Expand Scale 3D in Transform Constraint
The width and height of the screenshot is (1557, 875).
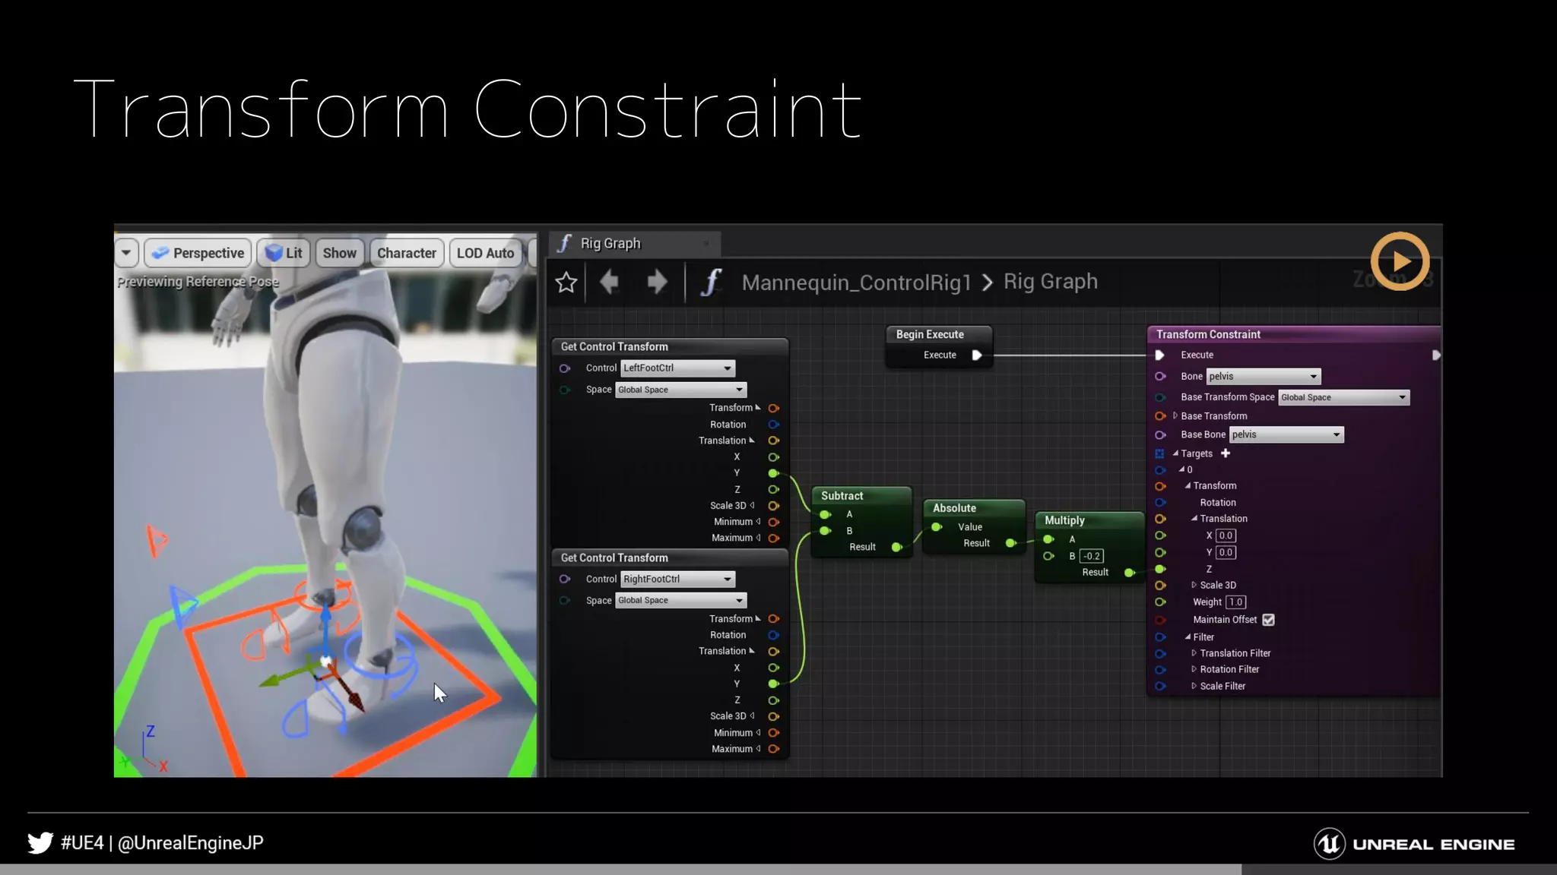1194,585
